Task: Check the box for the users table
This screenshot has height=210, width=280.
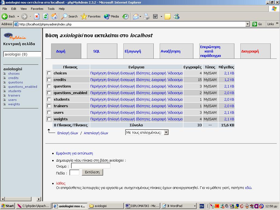Action: click(49, 112)
